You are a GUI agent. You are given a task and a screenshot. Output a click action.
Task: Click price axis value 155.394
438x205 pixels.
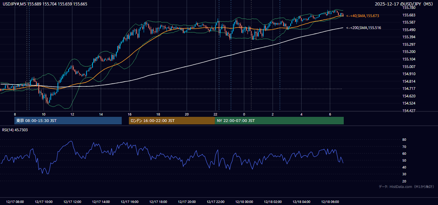[x=409, y=37]
